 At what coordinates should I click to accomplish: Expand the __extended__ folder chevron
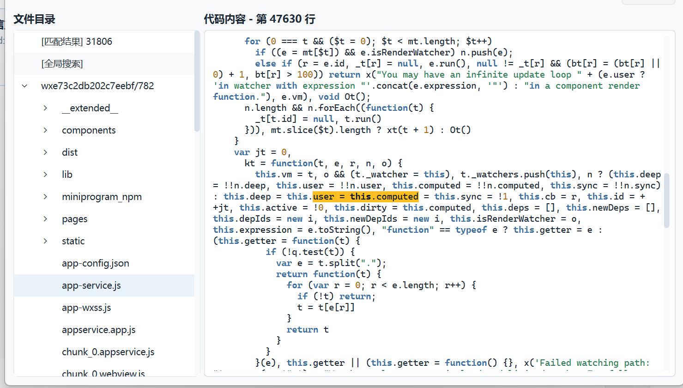point(45,108)
